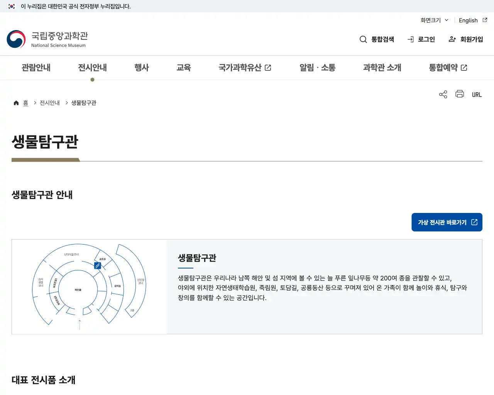The width and height of the screenshot is (494, 395).
Task: Click the 회원가입 person-plus icon
Action: (x=452, y=39)
